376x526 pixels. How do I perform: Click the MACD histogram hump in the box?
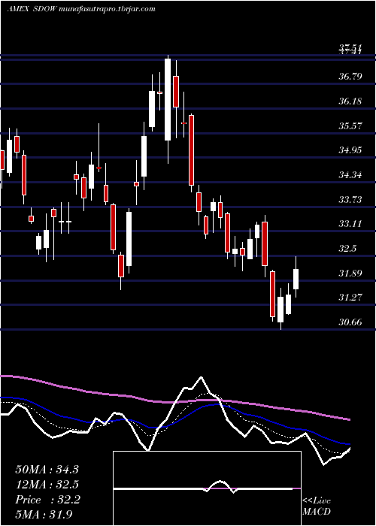coord(220,485)
